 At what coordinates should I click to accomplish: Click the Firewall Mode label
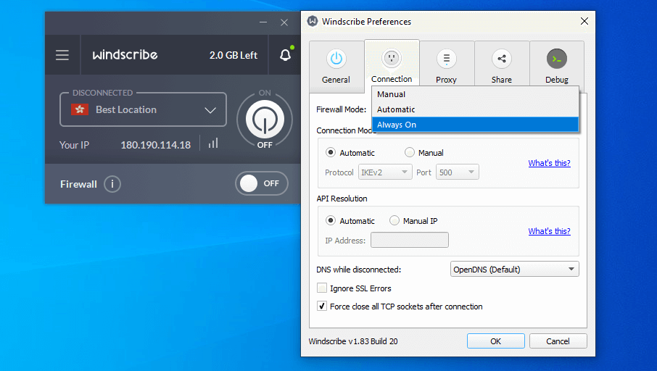click(341, 109)
